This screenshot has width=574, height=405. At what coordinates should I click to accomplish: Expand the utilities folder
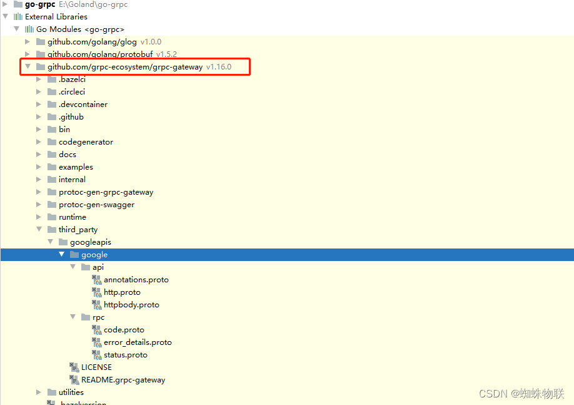coord(39,392)
